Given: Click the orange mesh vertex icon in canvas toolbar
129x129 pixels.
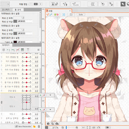Looking at the screenshot, I should [48, 15].
